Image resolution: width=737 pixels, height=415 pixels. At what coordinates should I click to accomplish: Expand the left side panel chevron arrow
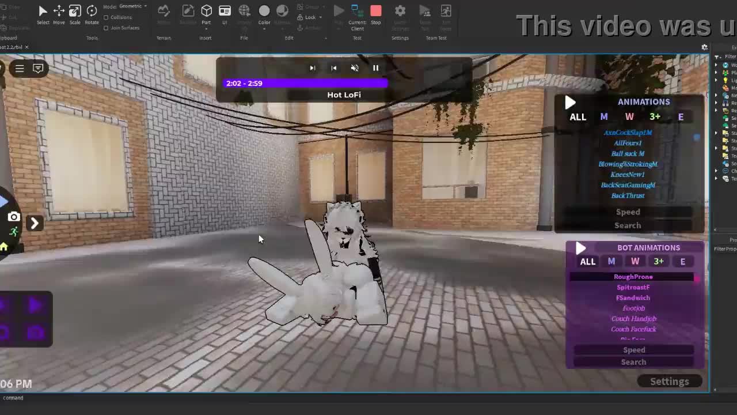[x=35, y=223]
